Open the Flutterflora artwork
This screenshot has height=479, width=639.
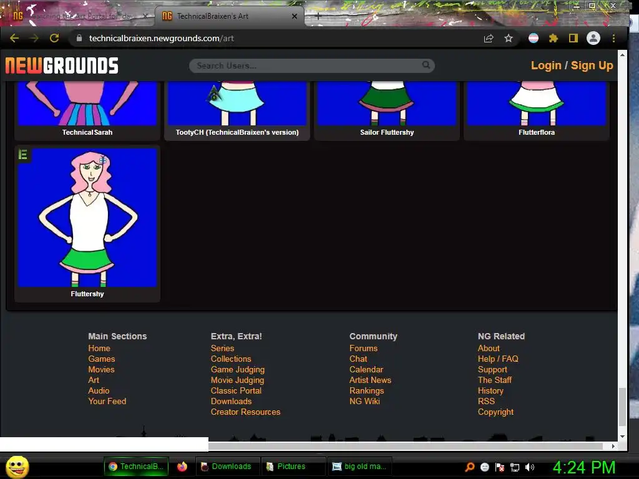pos(537,110)
